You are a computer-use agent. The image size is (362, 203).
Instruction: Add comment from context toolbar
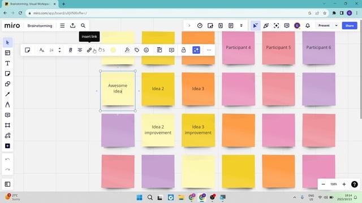171,50
